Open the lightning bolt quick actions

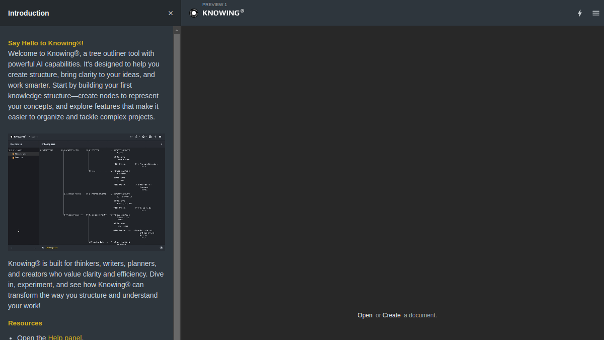(580, 13)
